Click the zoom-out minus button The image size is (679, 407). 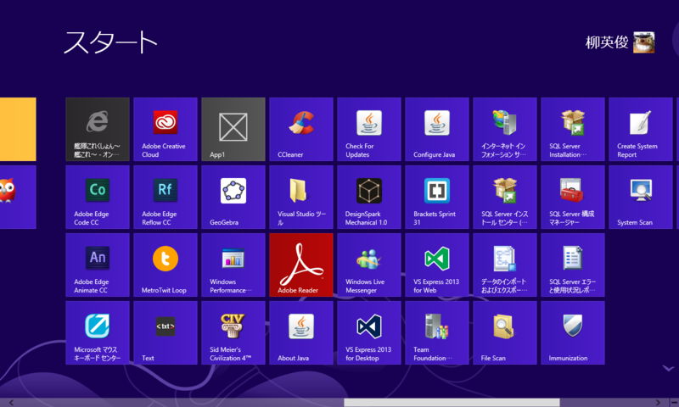click(674, 403)
